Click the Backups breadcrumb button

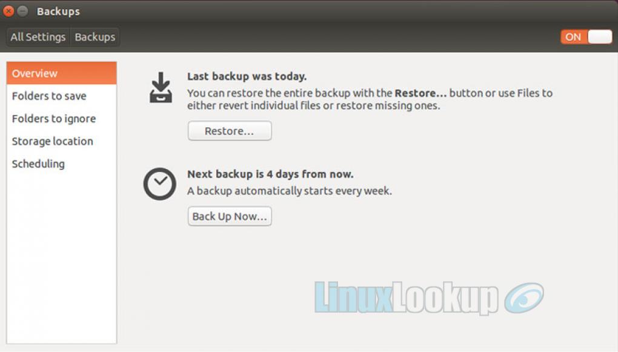(x=95, y=37)
